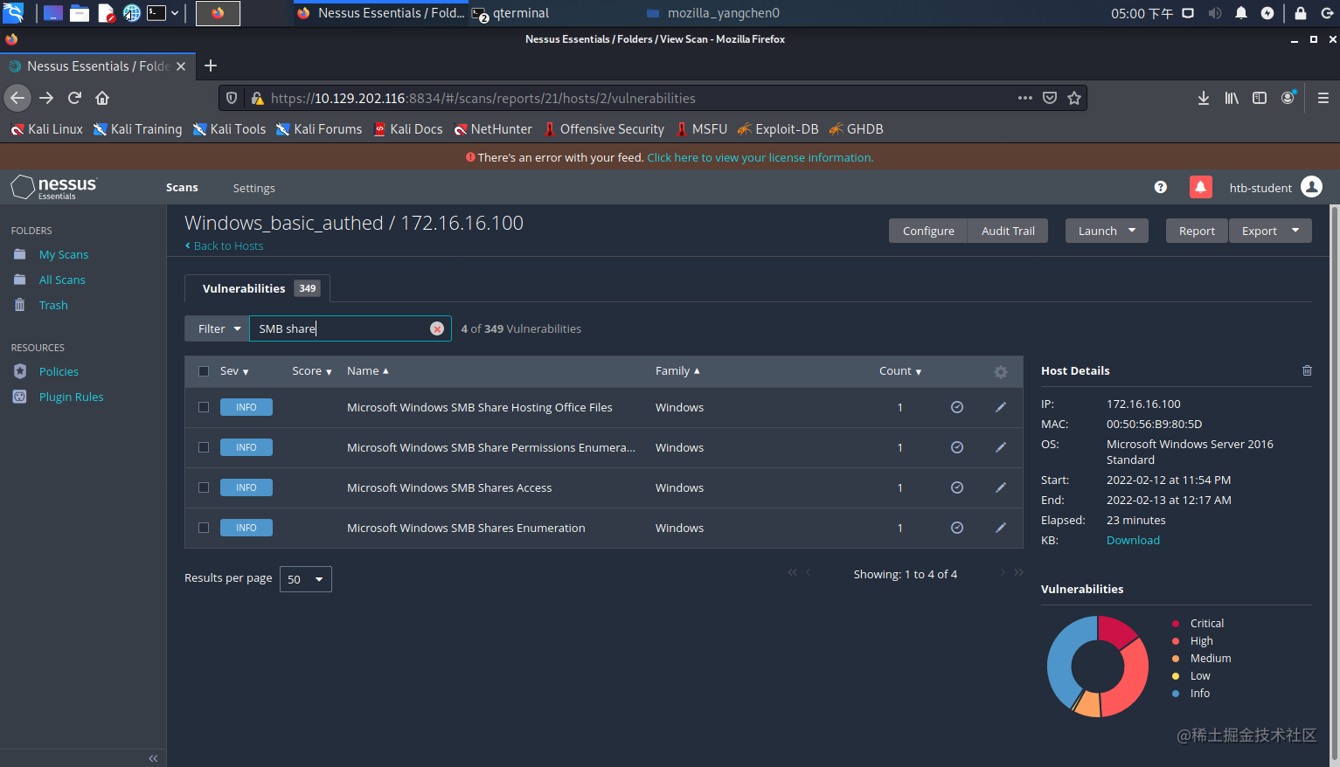Sort results by Count
This screenshot has height=767, width=1340.
[900, 371]
